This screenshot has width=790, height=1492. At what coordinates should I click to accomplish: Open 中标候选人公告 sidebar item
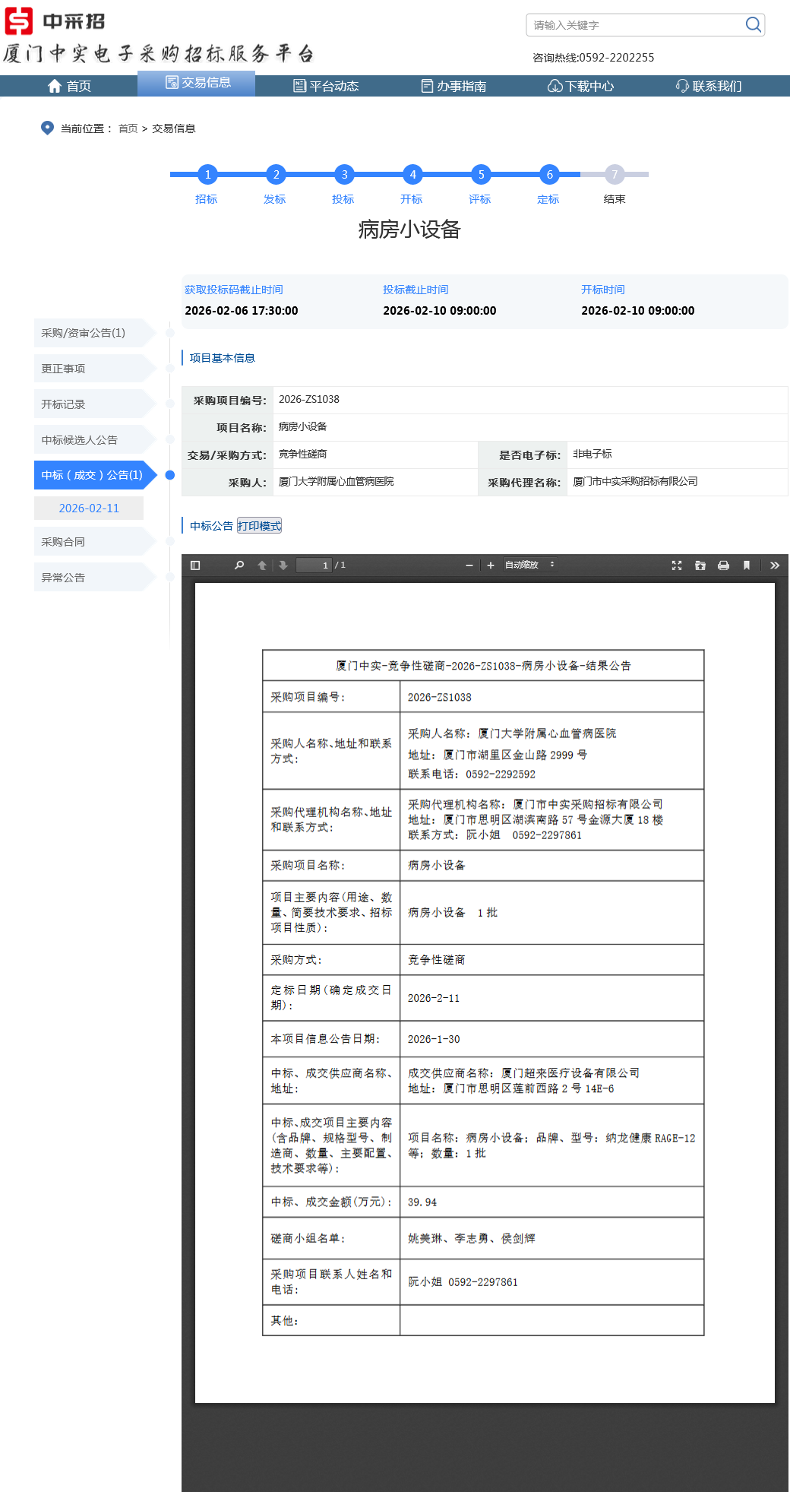(94, 440)
